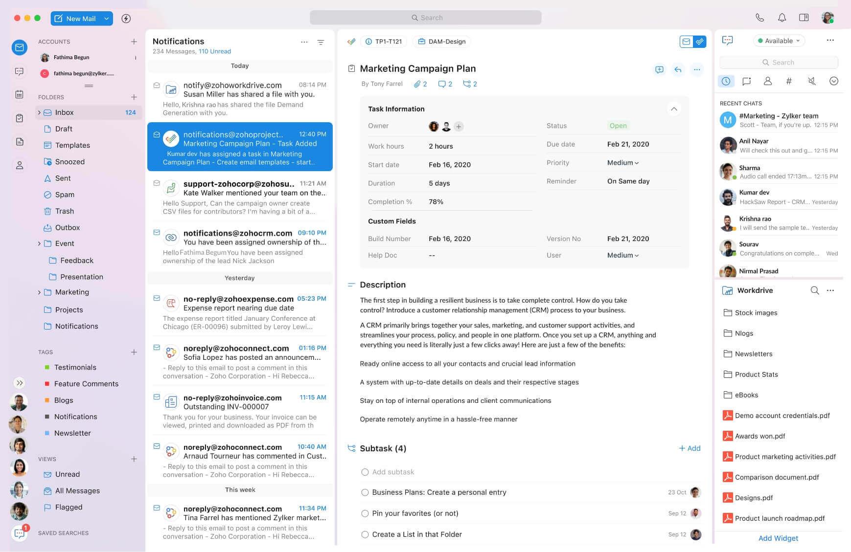Image resolution: width=851 pixels, height=552 pixels.
Task: Click the quick actions lightning icon
Action: 126,19
